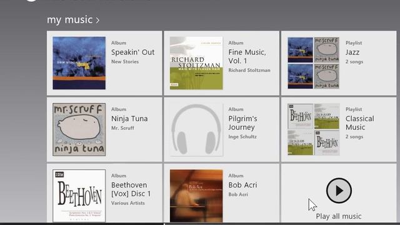Click '2 songs' under Jazz playlist

(x=354, y=62)
